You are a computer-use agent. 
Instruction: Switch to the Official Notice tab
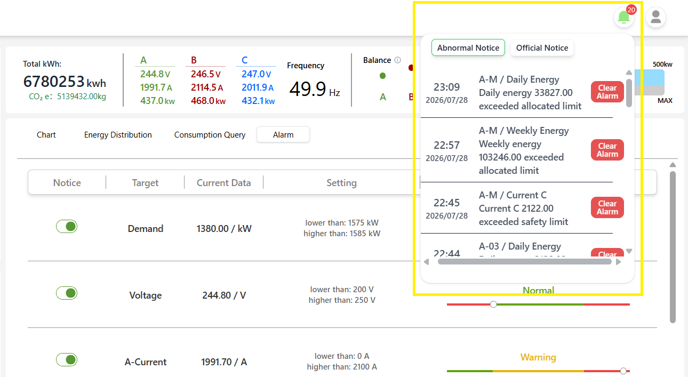click(x=542, y=48)
